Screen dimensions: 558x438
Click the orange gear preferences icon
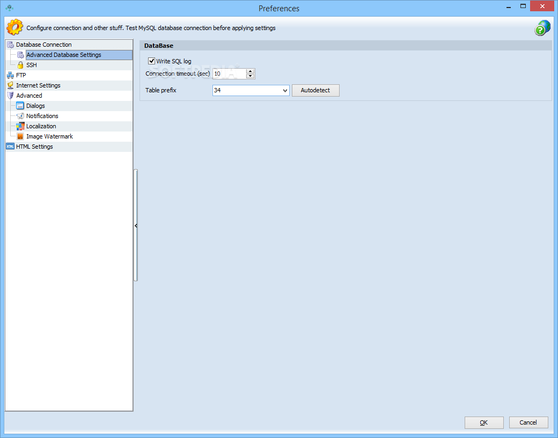pyautogui.click(x=15, y=27)
